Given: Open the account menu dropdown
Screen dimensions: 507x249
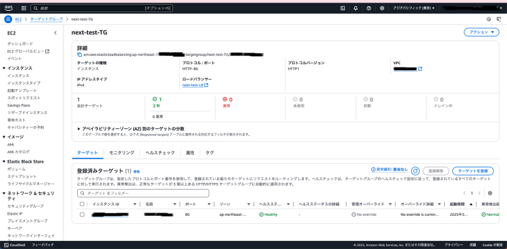Looking at the screenshot, I should tap(473, 8).
